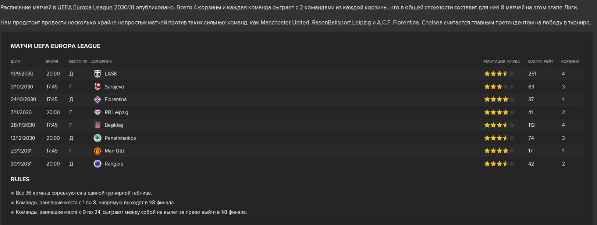
Task: Click the Rangers club badge icon
Action: [x=97, y=164]
